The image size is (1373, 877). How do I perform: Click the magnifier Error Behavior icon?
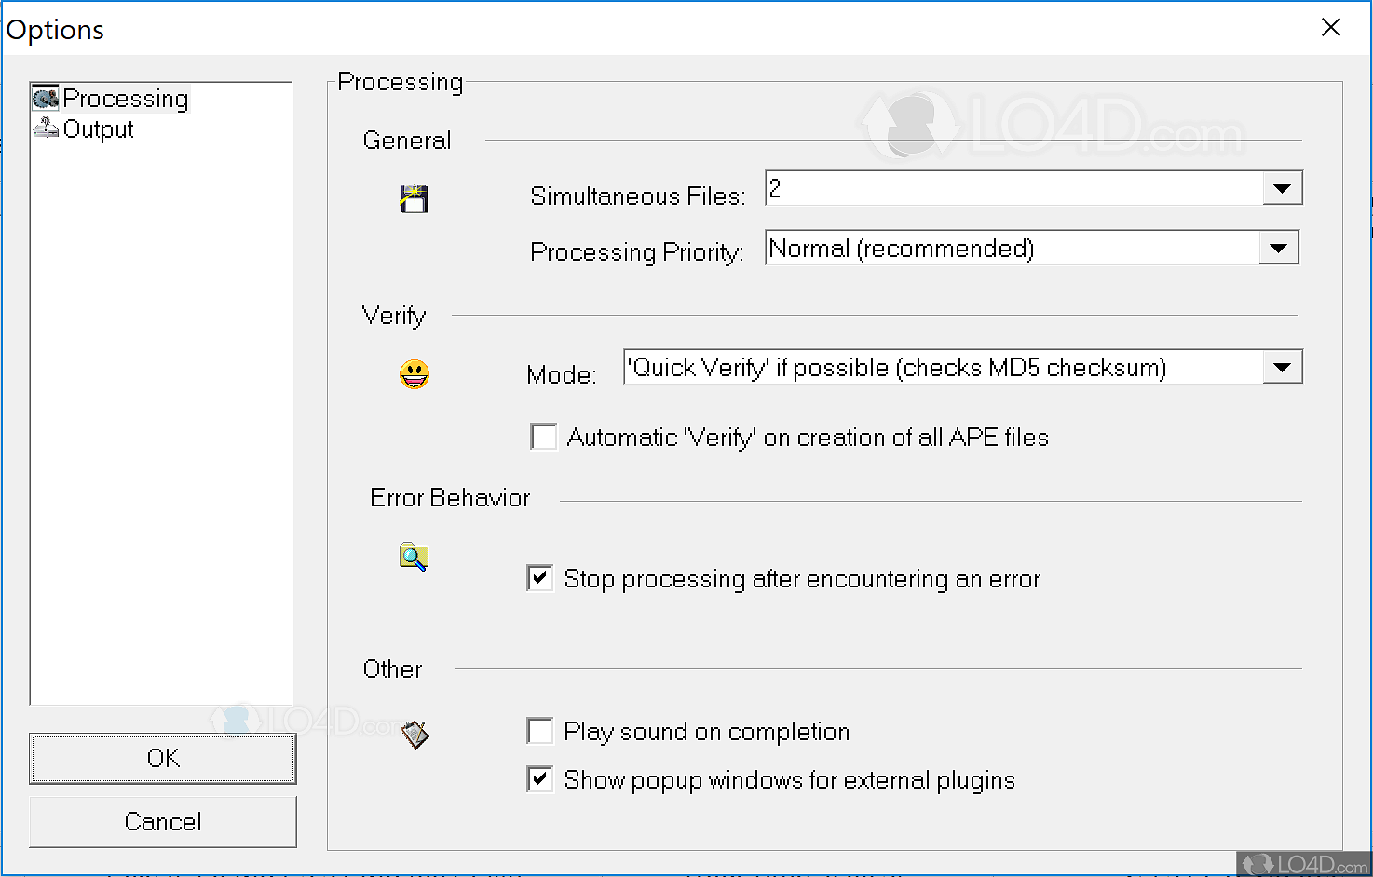click(414, 557)
